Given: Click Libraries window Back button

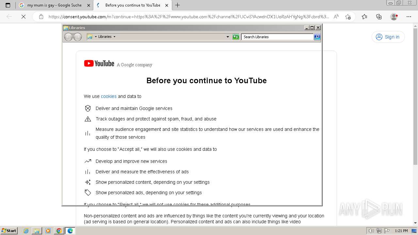Looking at the screenshot, I should pos(68,37).
